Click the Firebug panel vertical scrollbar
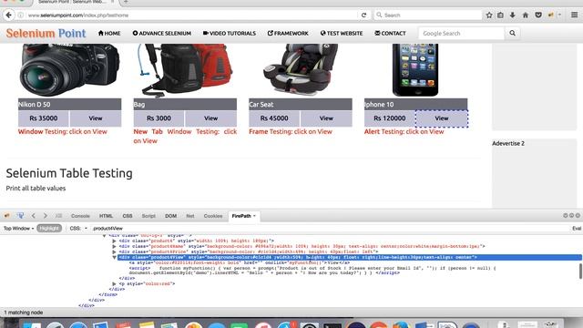Screen dimensions: 583x328 (x=580, y=272)
